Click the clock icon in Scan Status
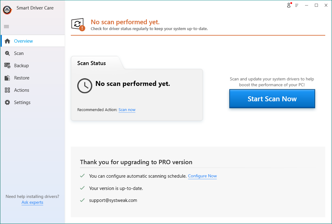Image resolution: width=332 pixels, height=224 pixels. tap(85, 86)
